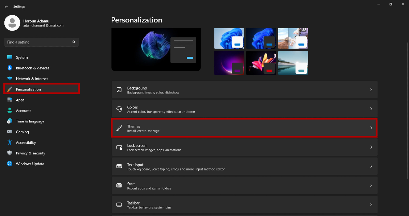Viewport: 409px width, 216px height.
Task: Click the back arrow in Settings header
Action: 6,6
